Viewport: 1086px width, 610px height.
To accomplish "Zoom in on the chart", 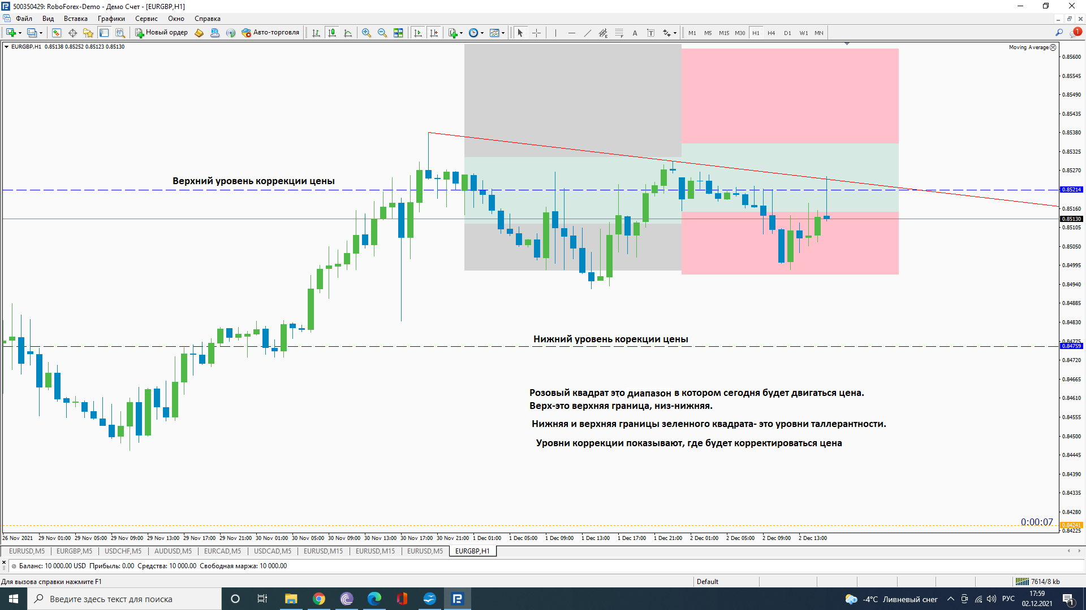I will [367, 33].
